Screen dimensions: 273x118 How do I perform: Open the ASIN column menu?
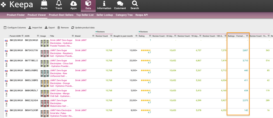38,36
